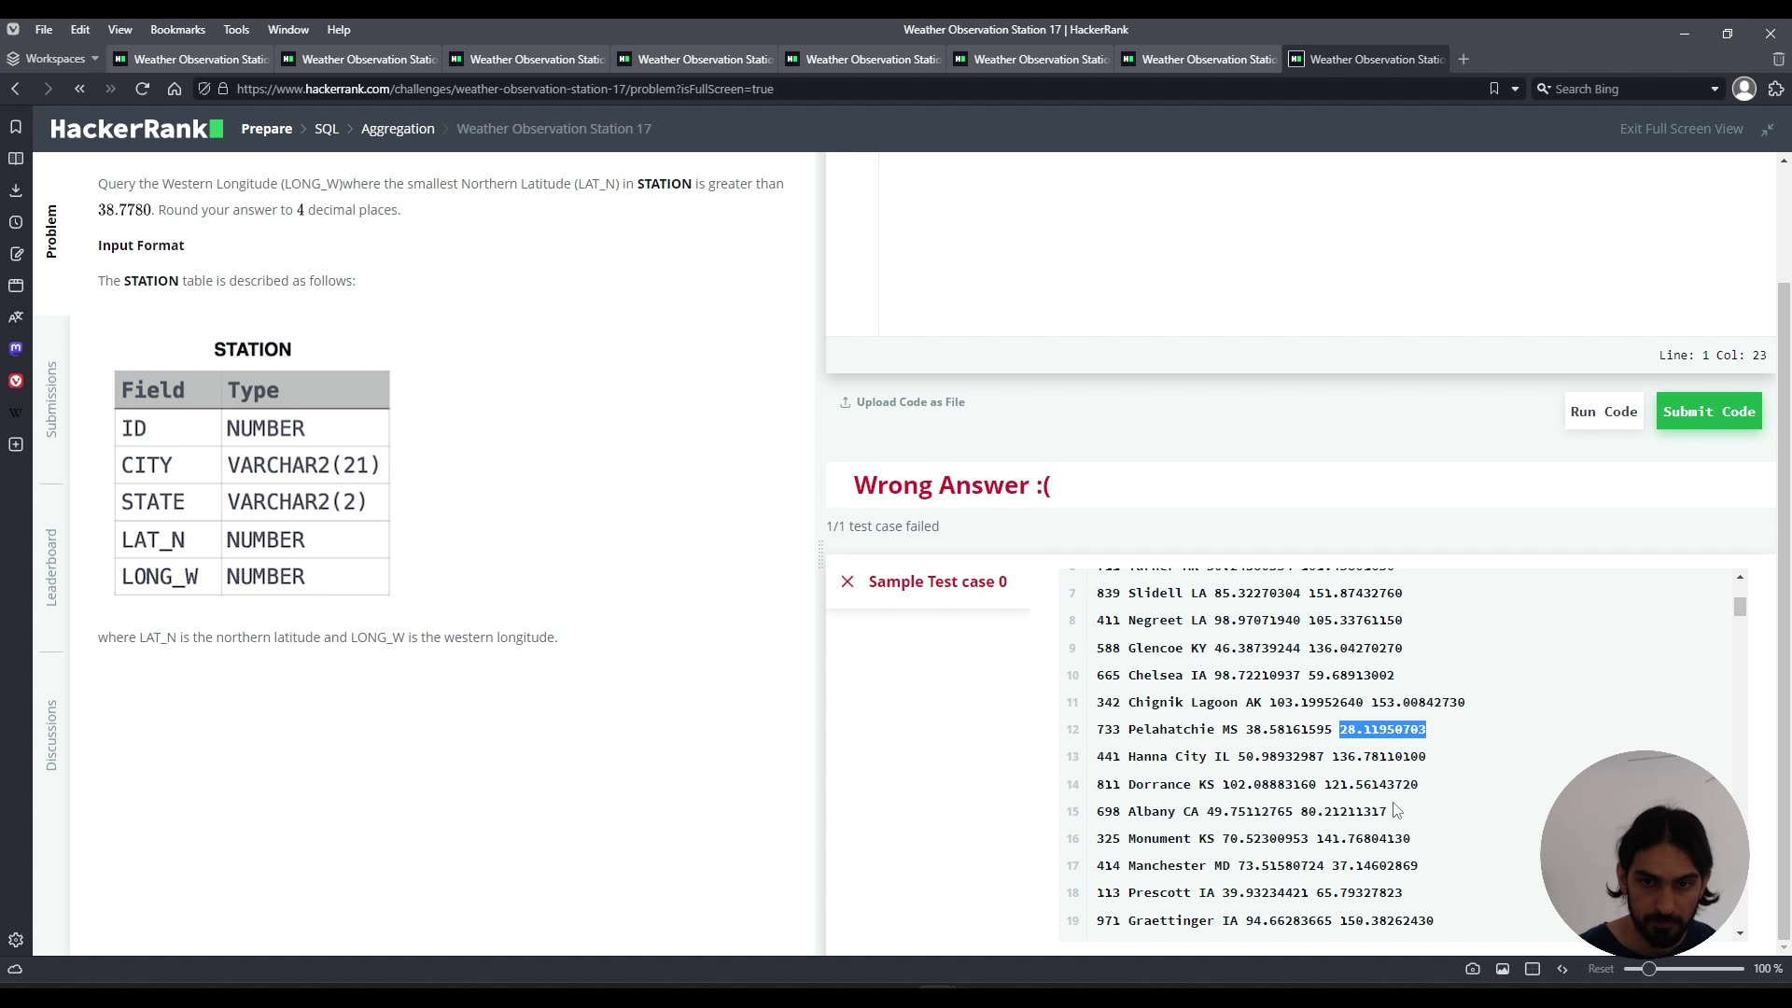This screenshot has width=1792, height=1008.
Task: Click inside the Search Bing input field
Action: (x=1624, y=89)
